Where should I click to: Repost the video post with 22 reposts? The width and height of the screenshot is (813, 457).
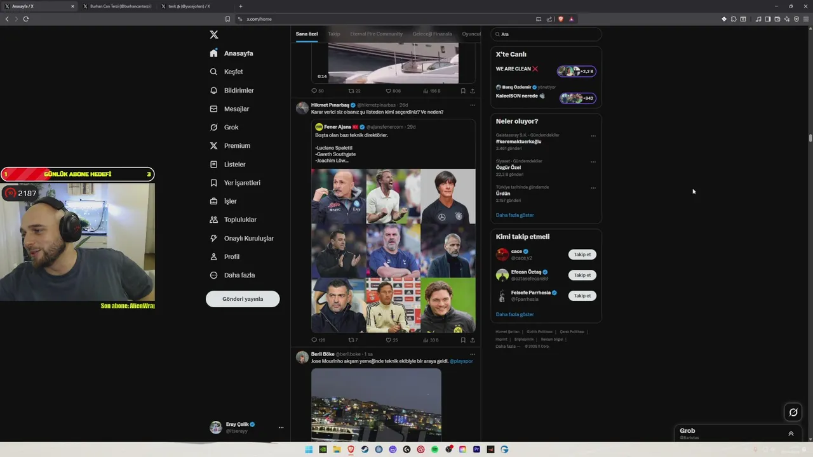354,91
